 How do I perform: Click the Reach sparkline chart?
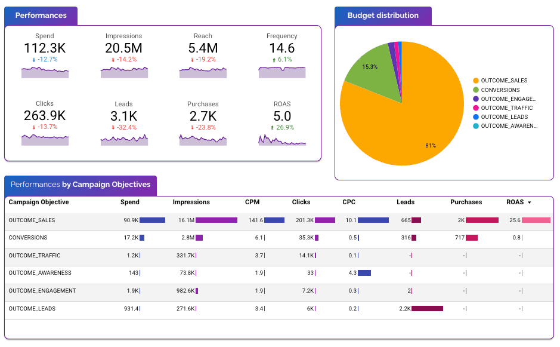pos(203,72)
